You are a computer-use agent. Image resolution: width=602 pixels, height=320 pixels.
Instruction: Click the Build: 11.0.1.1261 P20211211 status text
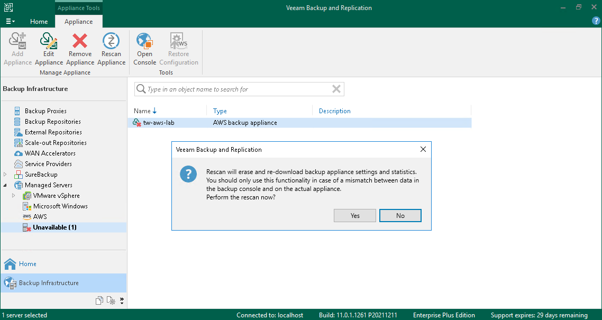click(358, 315)
